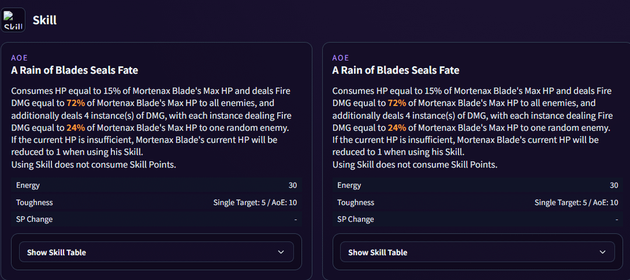Click the orange 24% value in left card
This screenshot has width=630, height=280.
click(x=76, y=127)
